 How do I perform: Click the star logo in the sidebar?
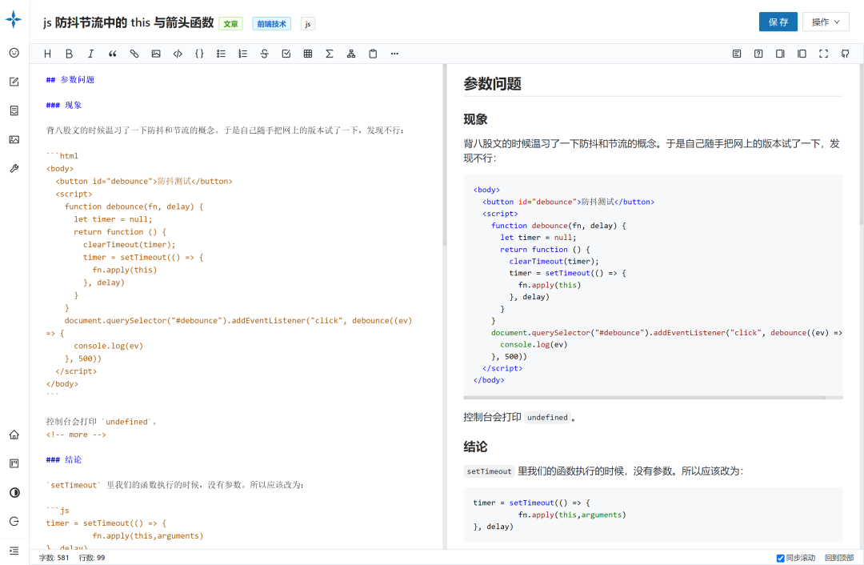click(14, 19)
